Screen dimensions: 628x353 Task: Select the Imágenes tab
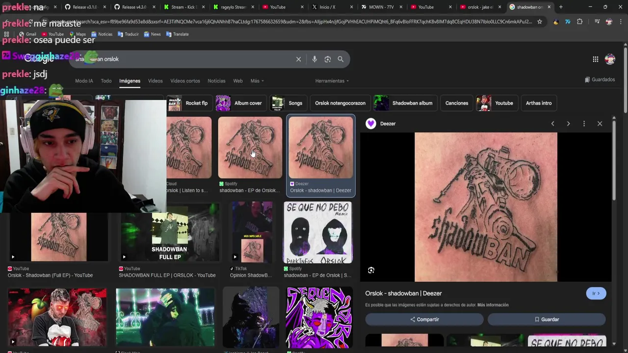[x=130, y=81]
